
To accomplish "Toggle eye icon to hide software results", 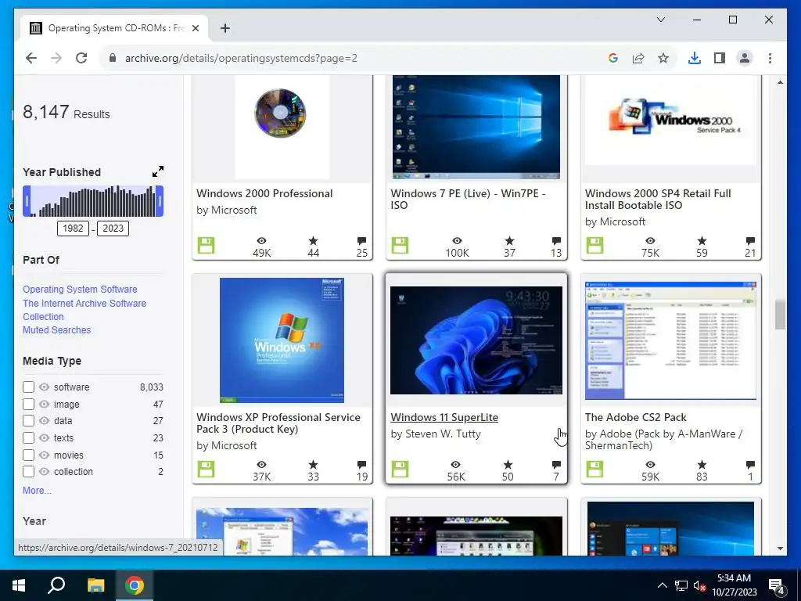I will point(45,387).
